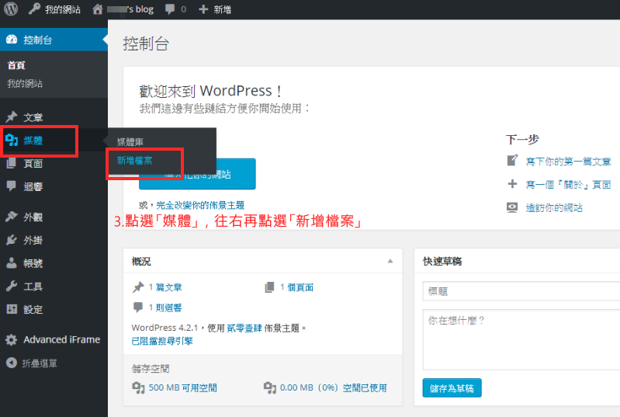The image size is (620, 417).
Task: Open 500 MB 可用空間 storage link
Action: point(182,387)
